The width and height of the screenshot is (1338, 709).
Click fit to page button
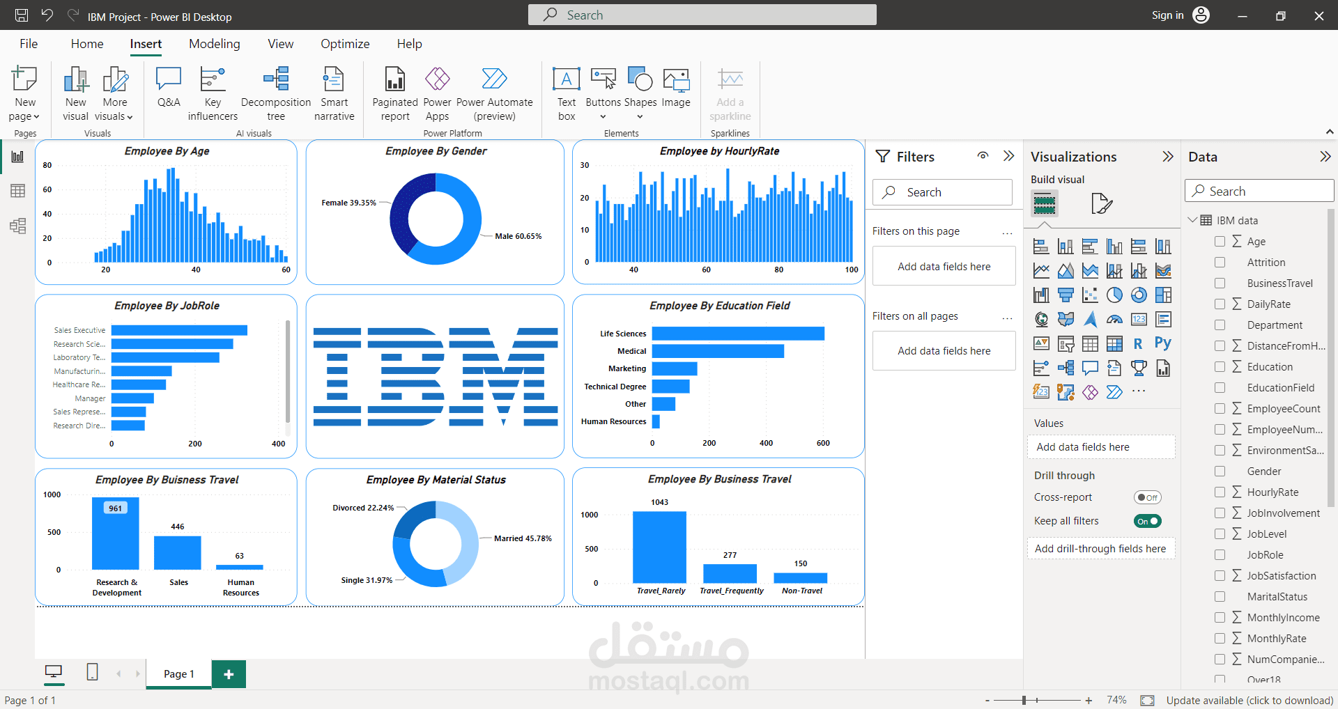1147,700
